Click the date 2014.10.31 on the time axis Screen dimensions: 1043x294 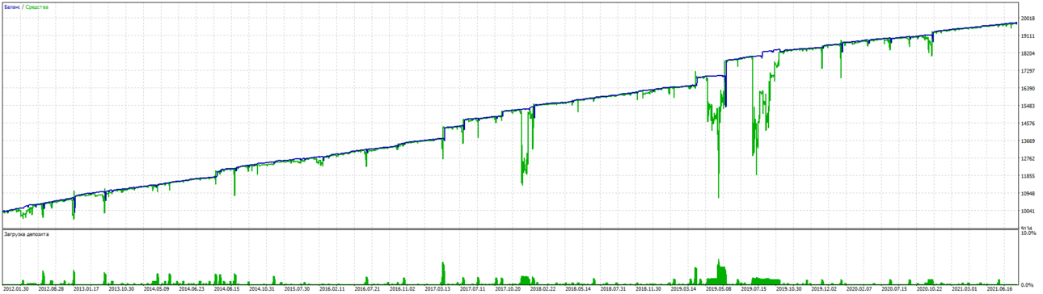tap(263, 288)
